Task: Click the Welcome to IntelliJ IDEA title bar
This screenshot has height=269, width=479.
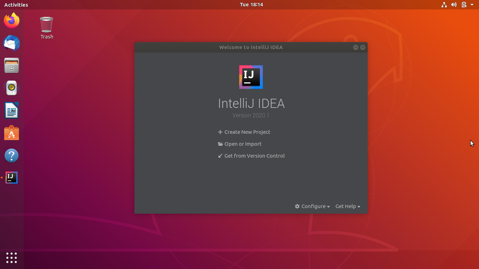Action: click(251, 47)
